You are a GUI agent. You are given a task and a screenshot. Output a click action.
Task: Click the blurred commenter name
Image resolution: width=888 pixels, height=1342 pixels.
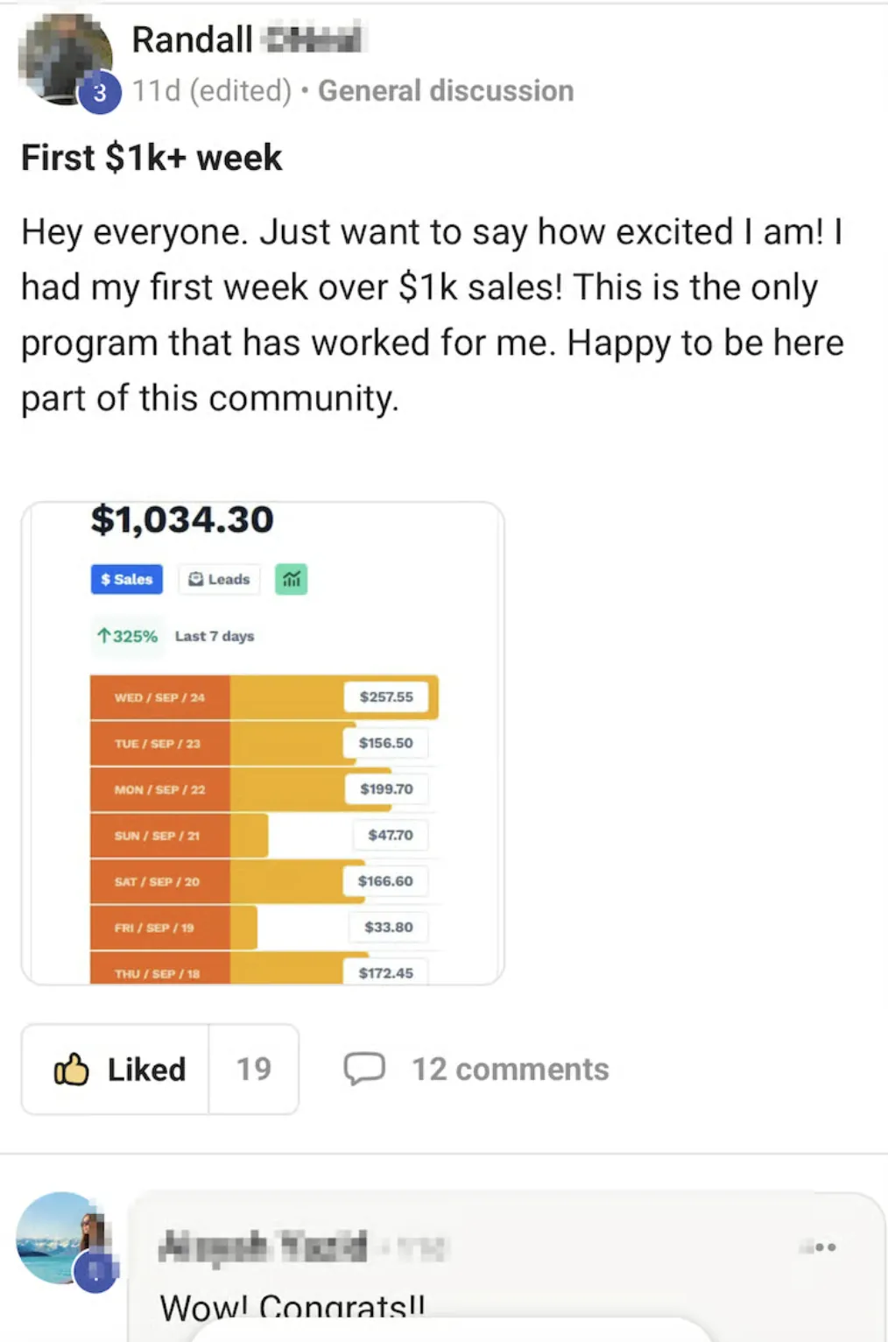pyautogui.click(x=263, y=1246)
